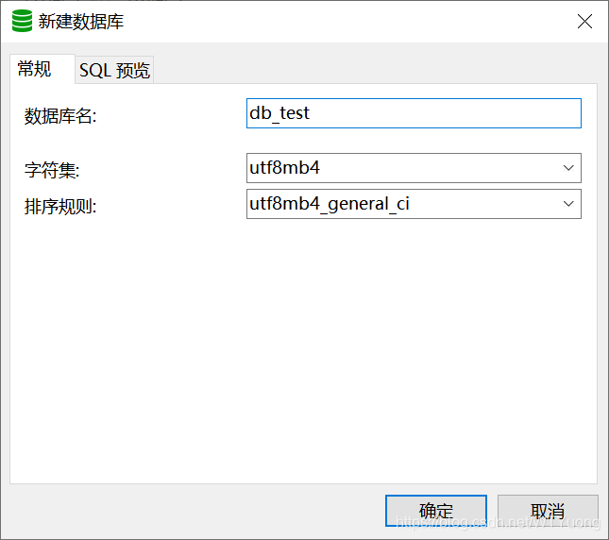Close the 新建数据库 dialog with X
Screen dimensions: 609x540
pos(584,22)
